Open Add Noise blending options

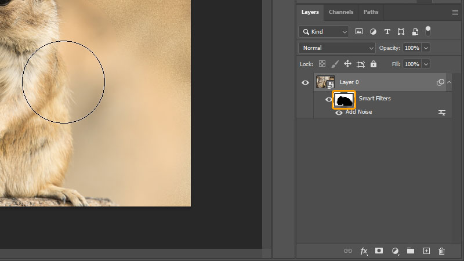[x=442, y=113]
